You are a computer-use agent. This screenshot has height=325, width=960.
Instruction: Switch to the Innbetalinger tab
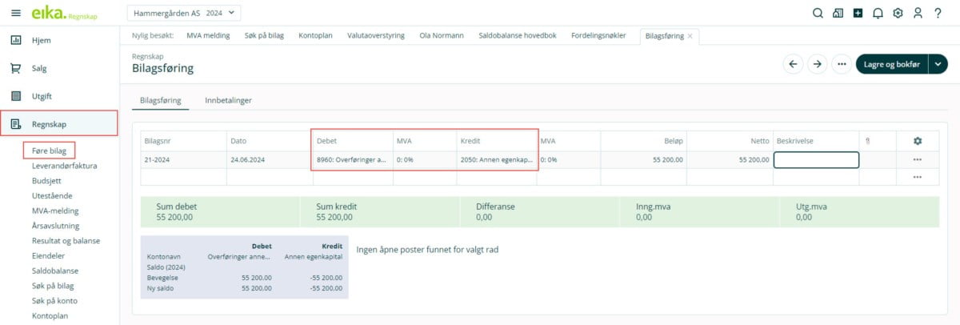tap(228, 100)
